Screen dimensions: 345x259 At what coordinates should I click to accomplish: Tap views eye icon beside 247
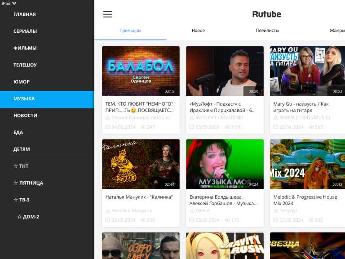[143, 127]
